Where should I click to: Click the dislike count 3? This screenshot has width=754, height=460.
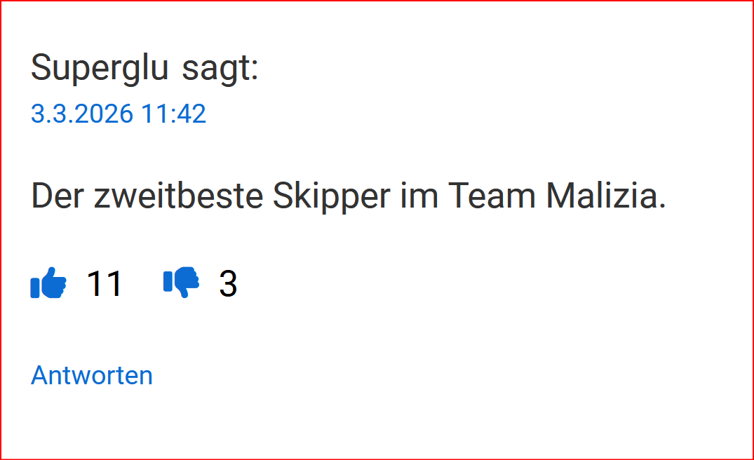tap(228, 283)
